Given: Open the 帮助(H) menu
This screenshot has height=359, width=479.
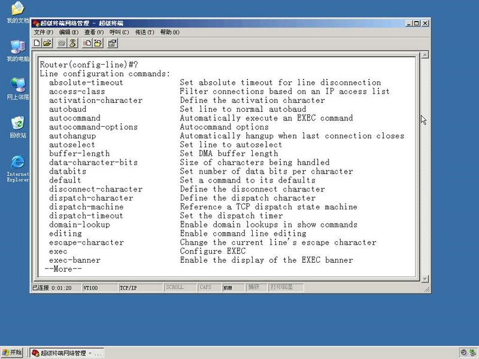Looking at the screenshot, I should click(x=170, y=32).
